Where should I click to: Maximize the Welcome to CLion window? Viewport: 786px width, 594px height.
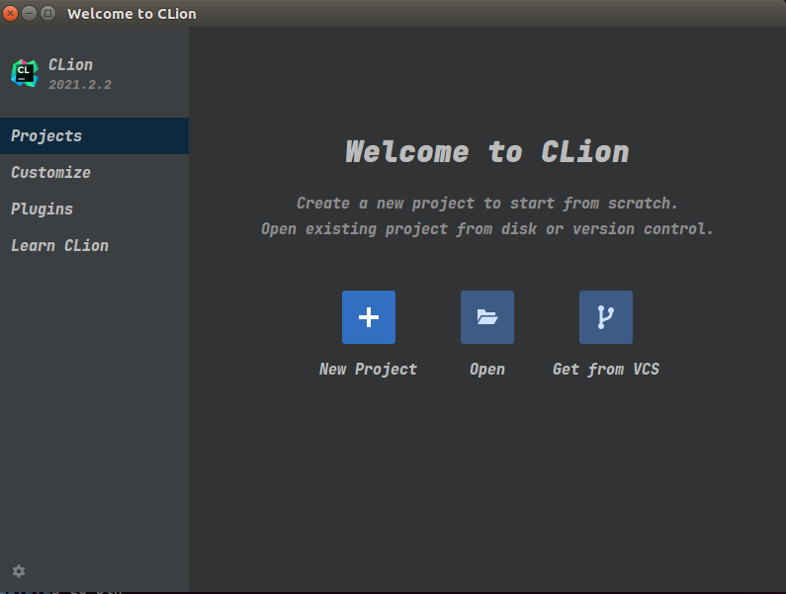coord(47,14)
